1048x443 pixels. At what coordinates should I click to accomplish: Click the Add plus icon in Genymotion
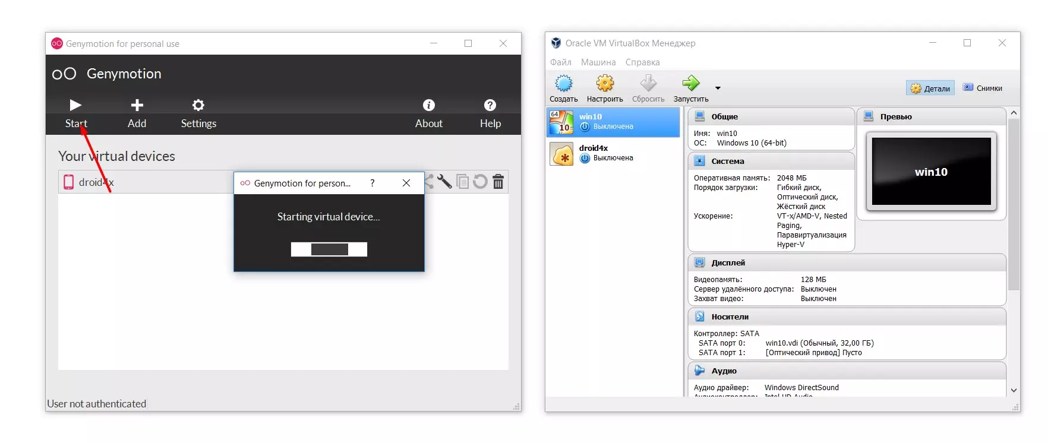pyautogui.click(x=137, y=106)
